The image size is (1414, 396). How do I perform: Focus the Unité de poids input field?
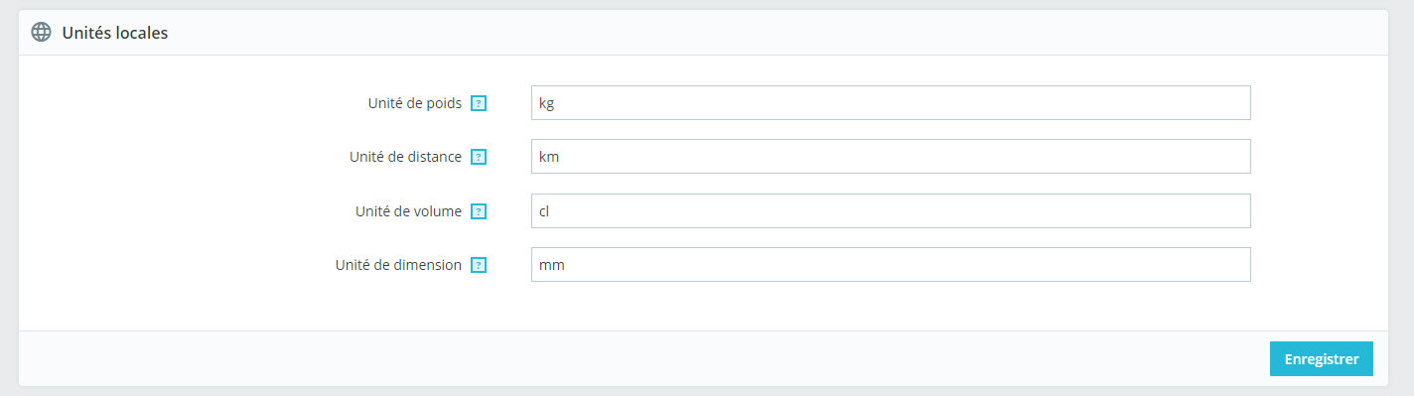coord(891,102)
